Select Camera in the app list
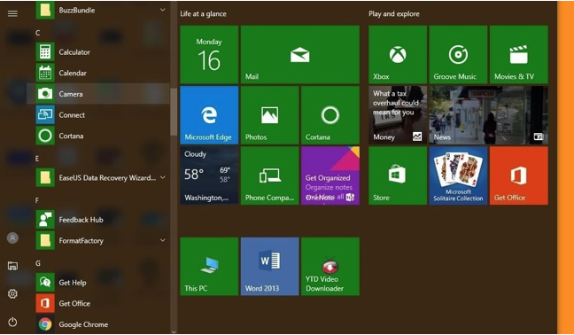Screen dimensions: 574x335 point(99,94)
